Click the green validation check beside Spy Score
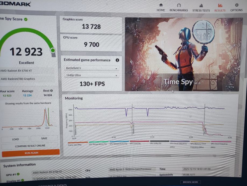Viewport: 247px width, 186px height. point(26,19)
